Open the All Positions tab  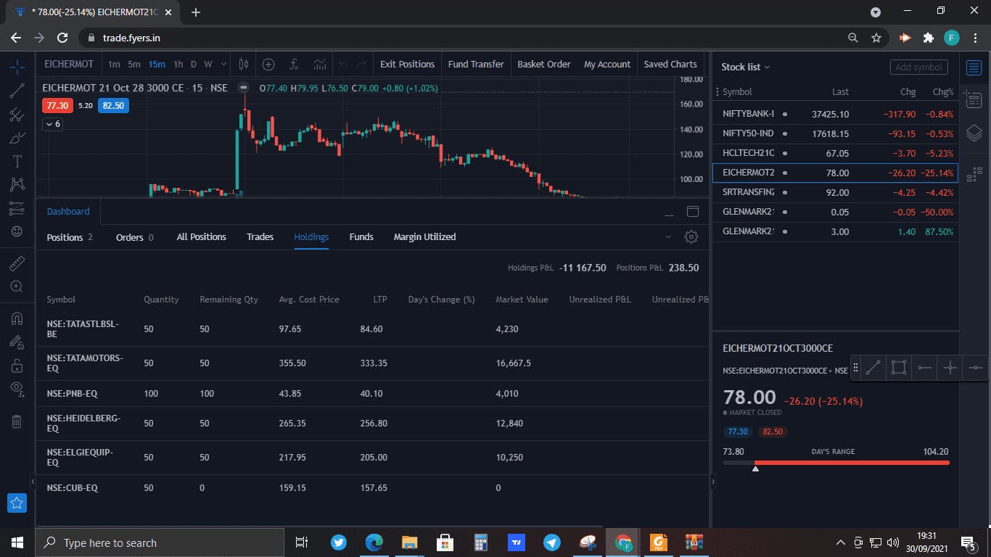click(x=201, y=237)
